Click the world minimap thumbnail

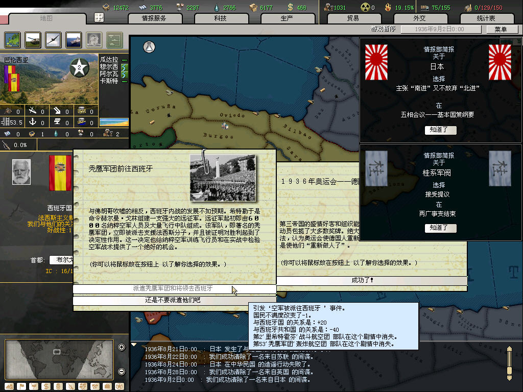(52, 357)
